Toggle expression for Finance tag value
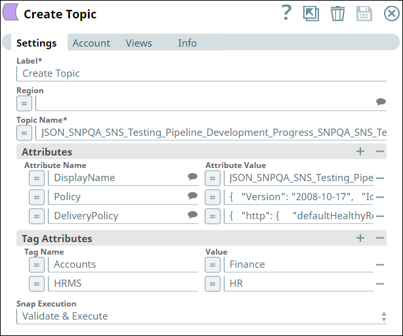The height and width of the screenshot is (336, 403). tap(213, 265)
